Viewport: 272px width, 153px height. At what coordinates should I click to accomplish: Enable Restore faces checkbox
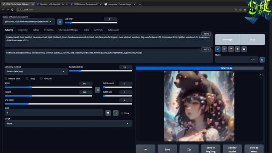coord(6,79)
